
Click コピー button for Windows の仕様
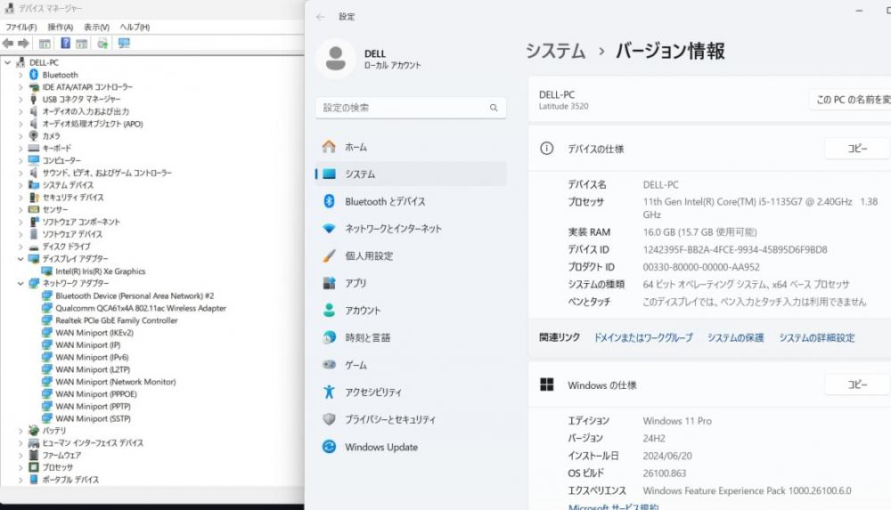(x=857, y=385)
